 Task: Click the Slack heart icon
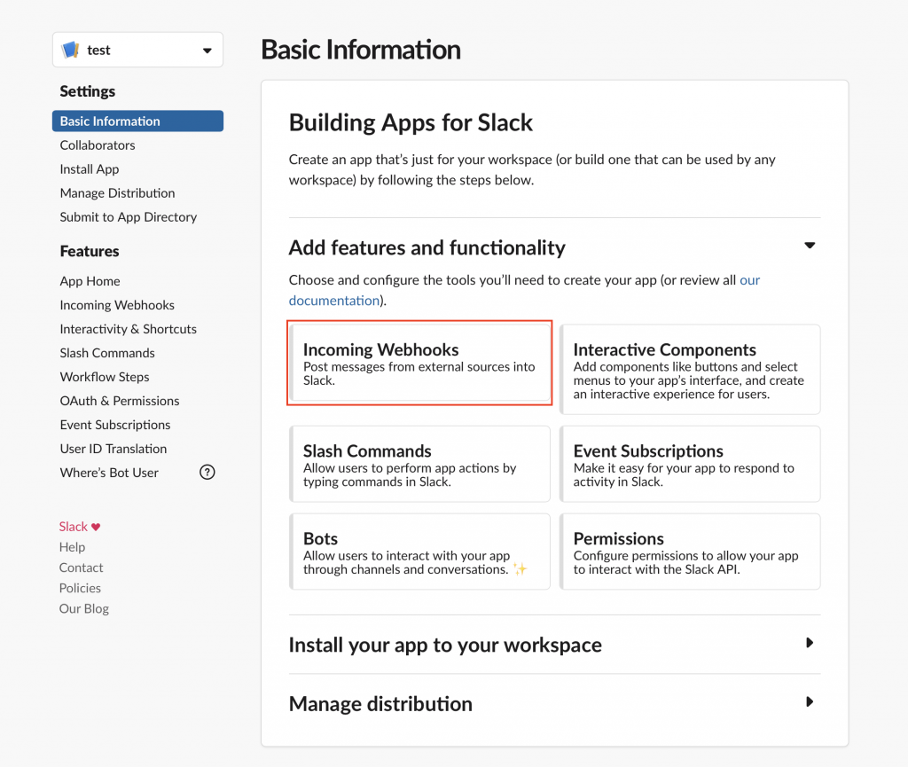[96, 527]
